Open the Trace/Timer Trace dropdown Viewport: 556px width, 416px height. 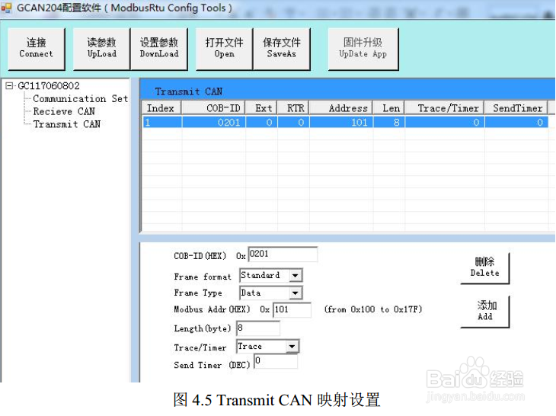(292, 346)
